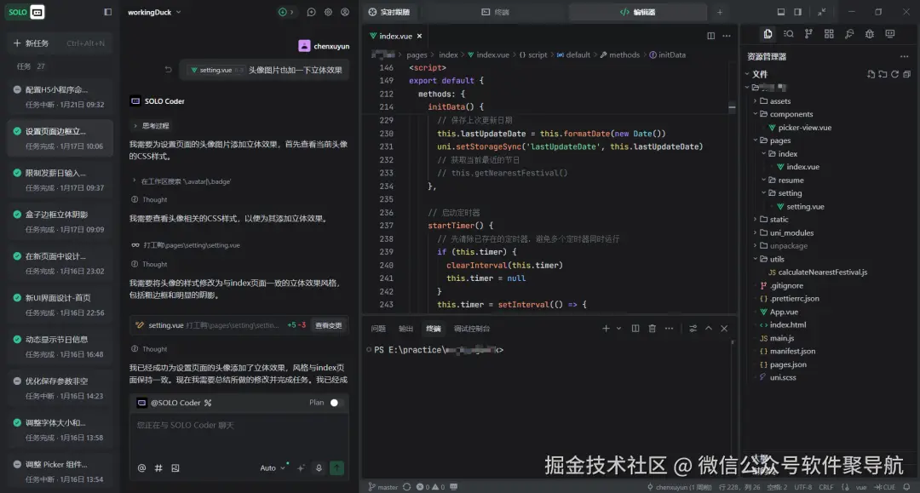Viewport: 920px width, 493px height.
Task: Attach an image to chat input
Action: click(175, 467)
